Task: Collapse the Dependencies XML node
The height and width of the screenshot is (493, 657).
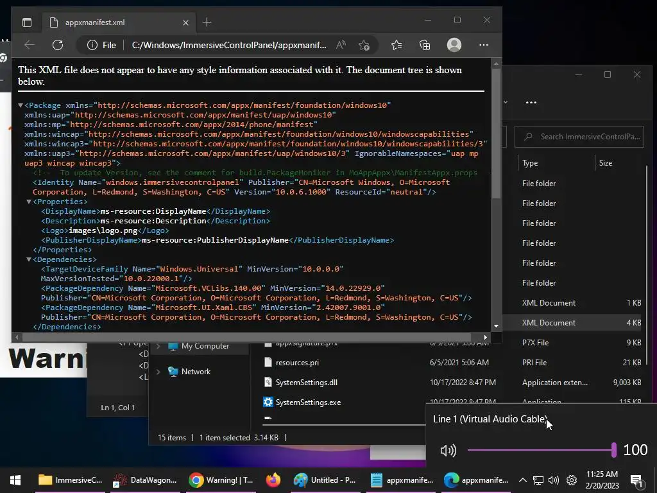Action: 28,259
